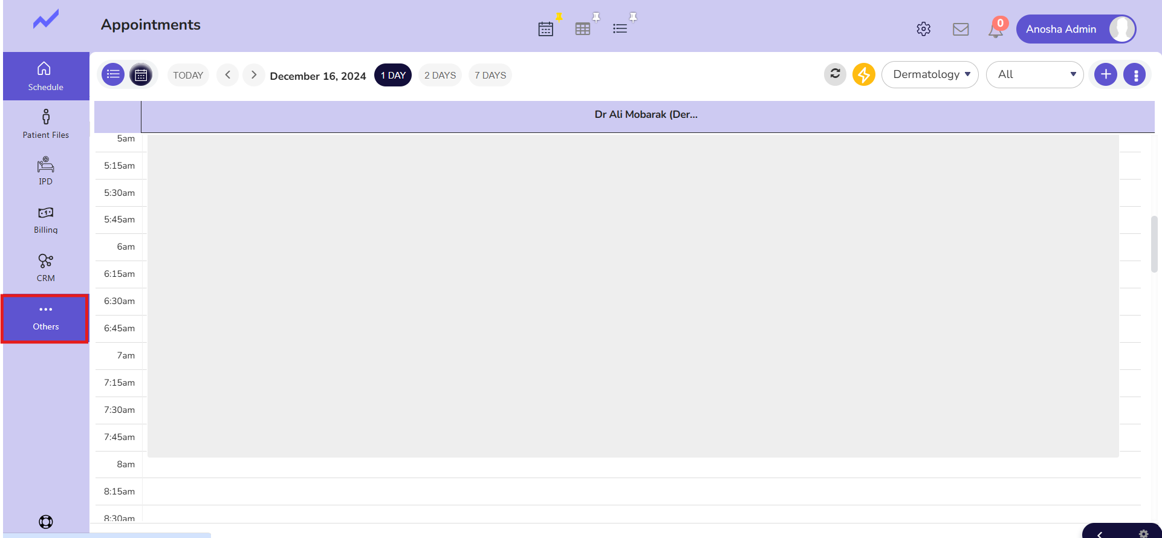
Task: Open pinned calendar view in top bar
Action: pyautogui.click(x=546, y=28)
